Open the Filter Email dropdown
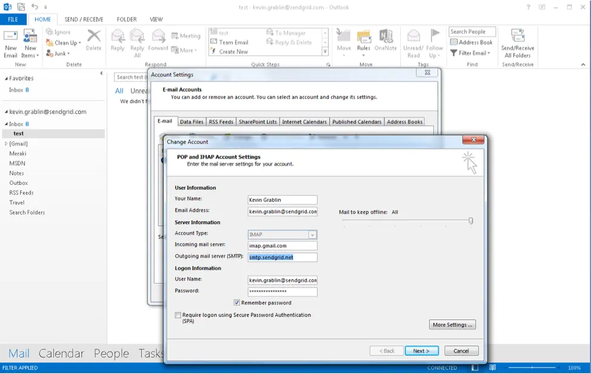591x374 pixels. pyautogui.click(x=470, y=53)
